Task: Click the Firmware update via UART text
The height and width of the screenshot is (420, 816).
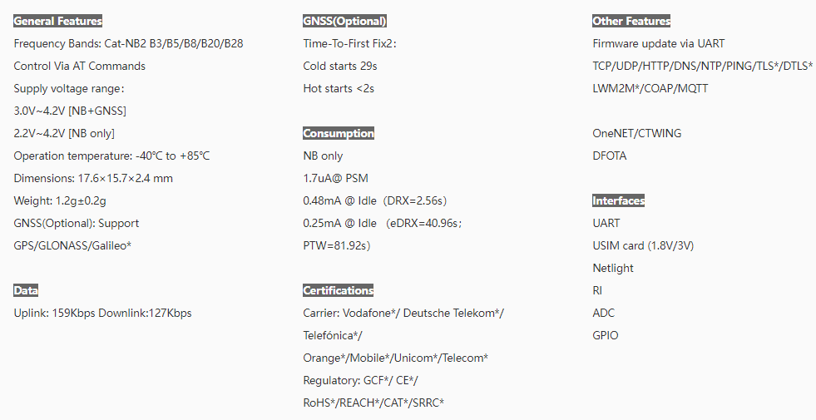Action: pos(658,44)
